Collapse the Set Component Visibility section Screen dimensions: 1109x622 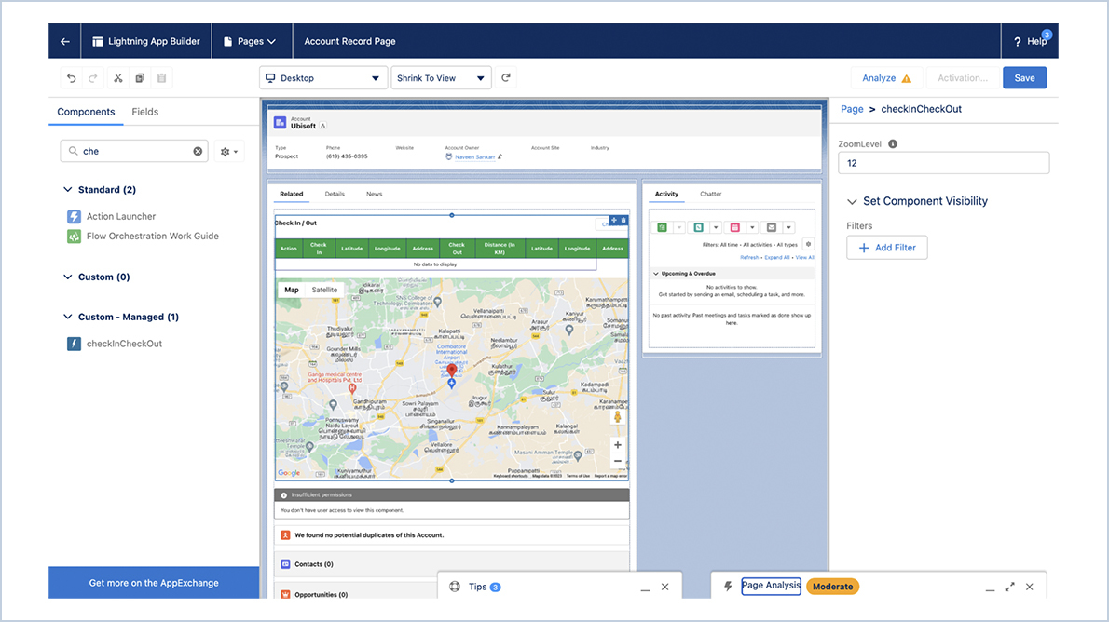pos(852,201)
